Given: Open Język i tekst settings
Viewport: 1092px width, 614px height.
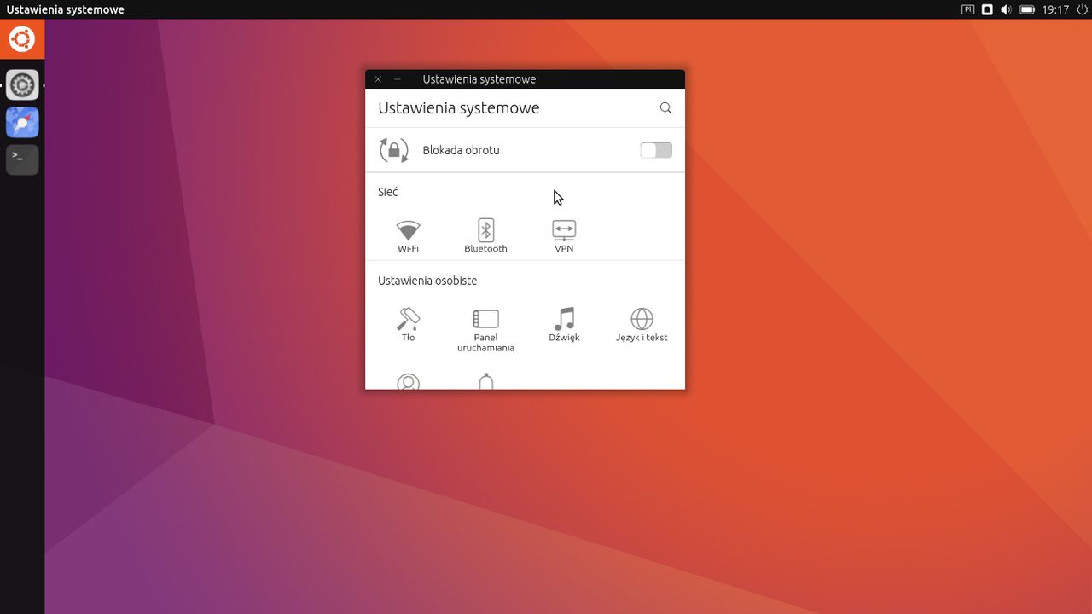Looking at the screenshot, I should (642, 325).
